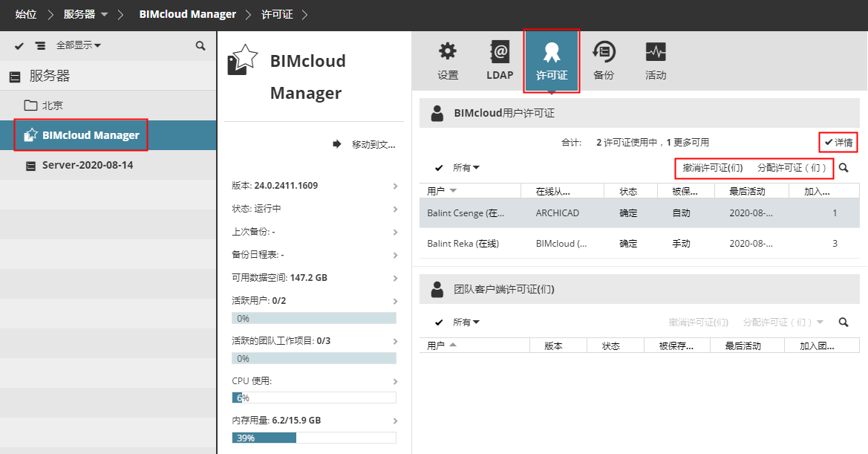Open the 设置 settings gear tab

(x=448, y=61)
